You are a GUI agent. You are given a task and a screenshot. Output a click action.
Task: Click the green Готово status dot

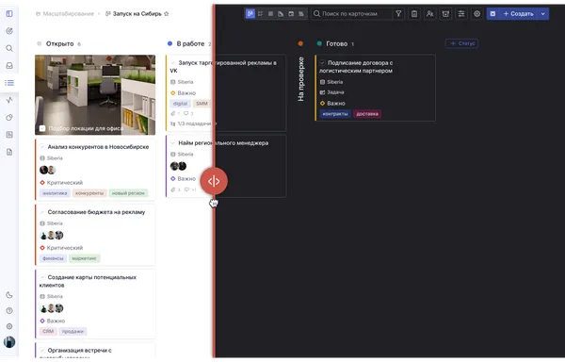pyautogui.click(x=319, y=43)
